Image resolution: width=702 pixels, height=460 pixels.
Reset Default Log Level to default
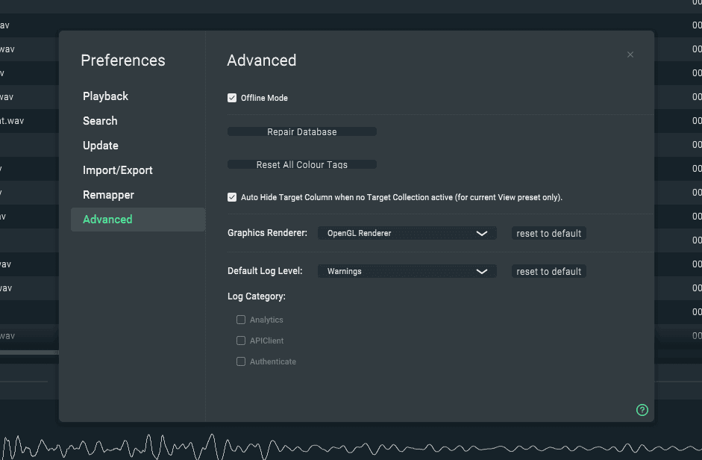coord(548,272)
